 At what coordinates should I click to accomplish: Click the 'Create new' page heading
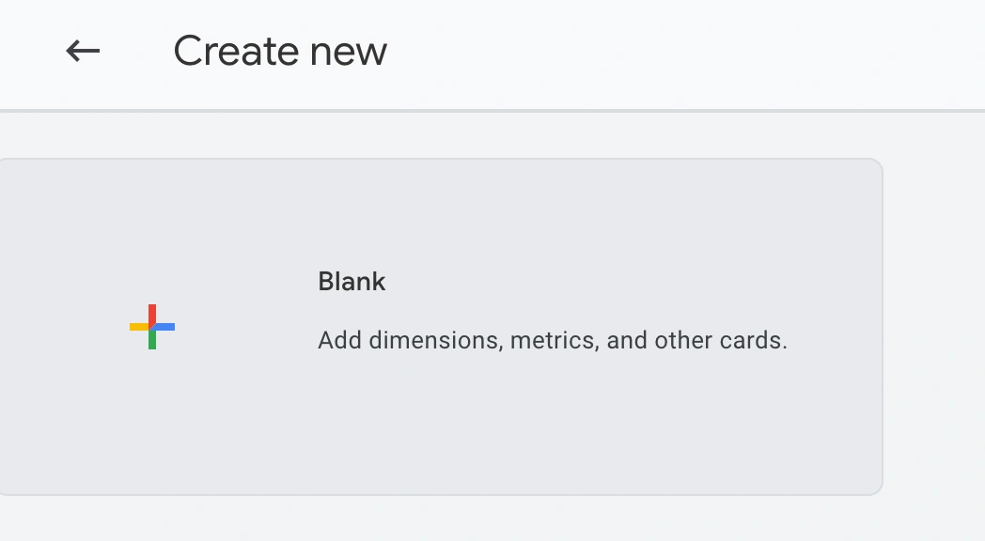280,51
